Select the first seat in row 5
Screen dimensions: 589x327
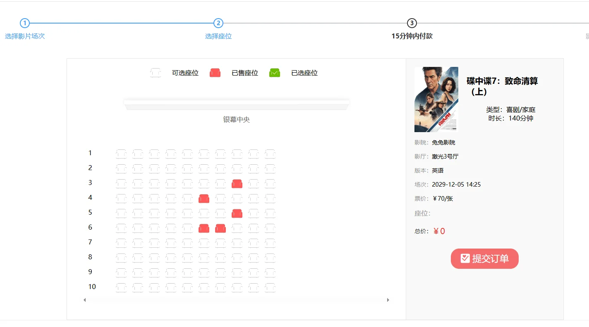(121, 213)
